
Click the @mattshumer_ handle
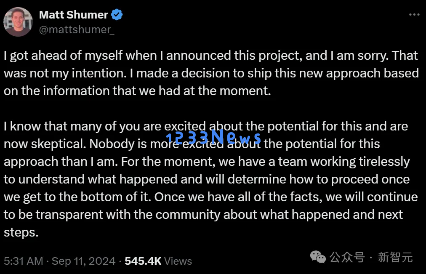77,29
